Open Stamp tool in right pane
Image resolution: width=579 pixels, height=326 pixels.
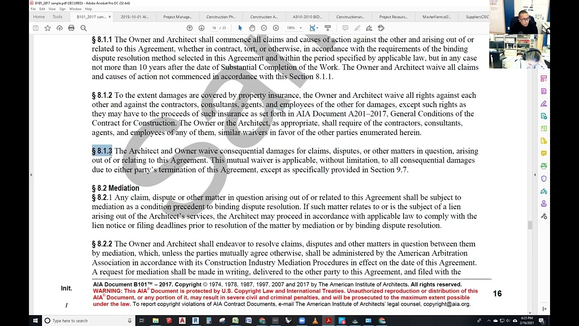[x=544, y=204]
